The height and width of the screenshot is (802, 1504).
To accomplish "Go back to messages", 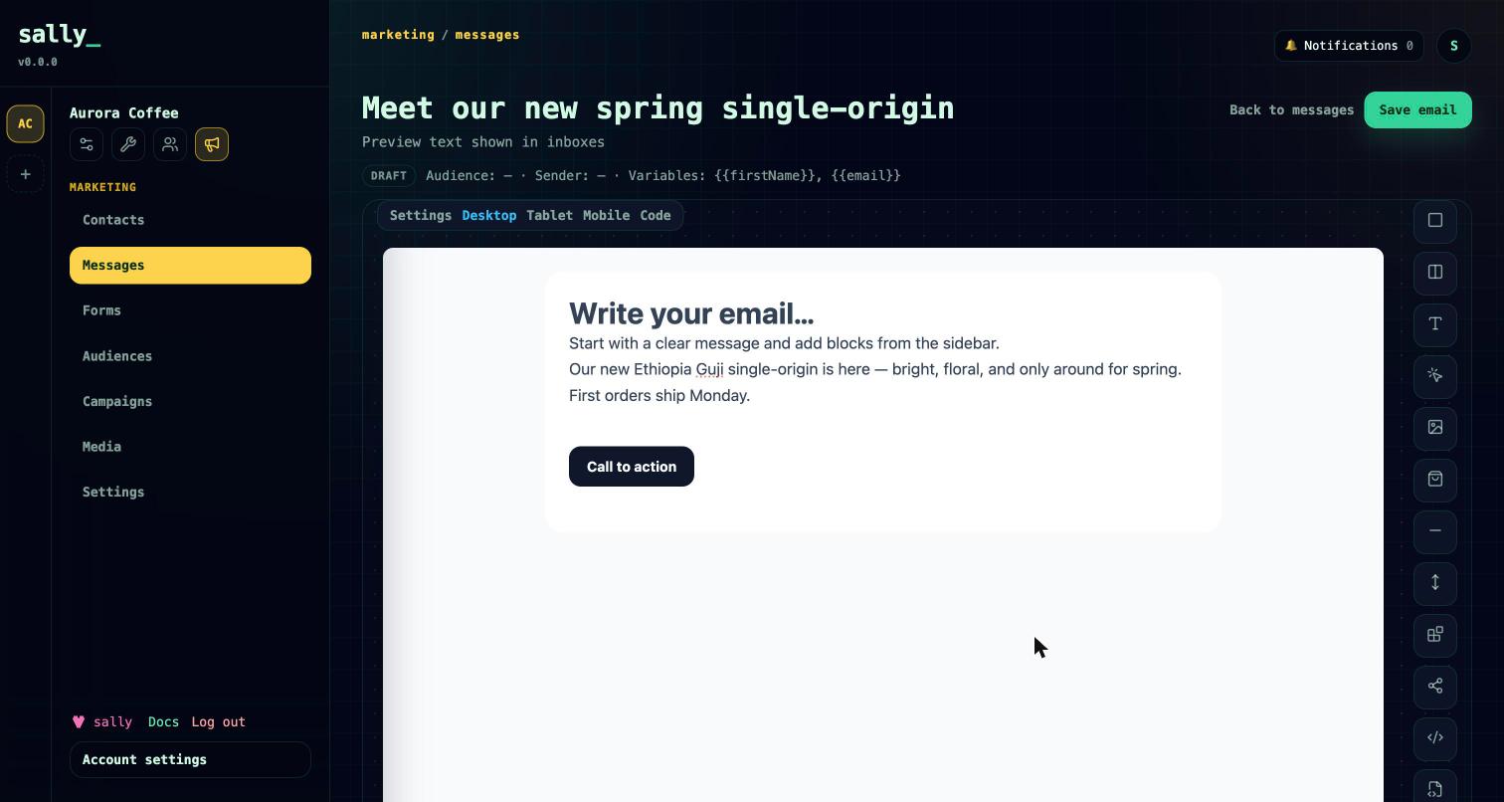I will [x=1291, y=110].
